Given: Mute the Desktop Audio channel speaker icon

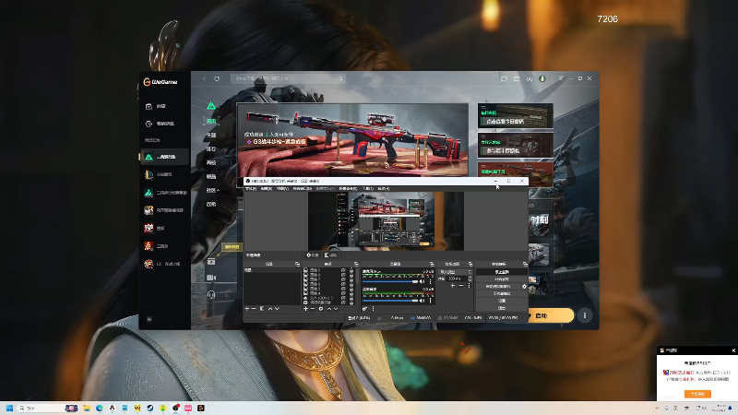Looking at the screenshot, I should tap(422, 301).
